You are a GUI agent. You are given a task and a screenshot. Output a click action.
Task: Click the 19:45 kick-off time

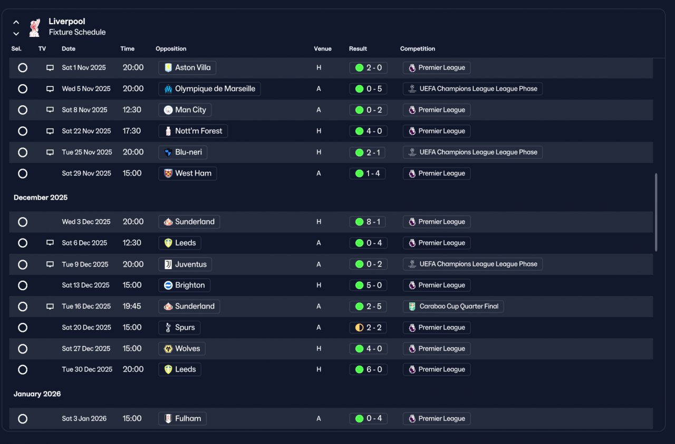(132, 306)
